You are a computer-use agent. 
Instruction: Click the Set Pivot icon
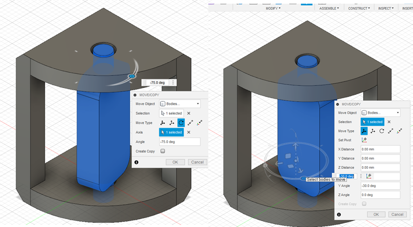(x=364, y=140)
